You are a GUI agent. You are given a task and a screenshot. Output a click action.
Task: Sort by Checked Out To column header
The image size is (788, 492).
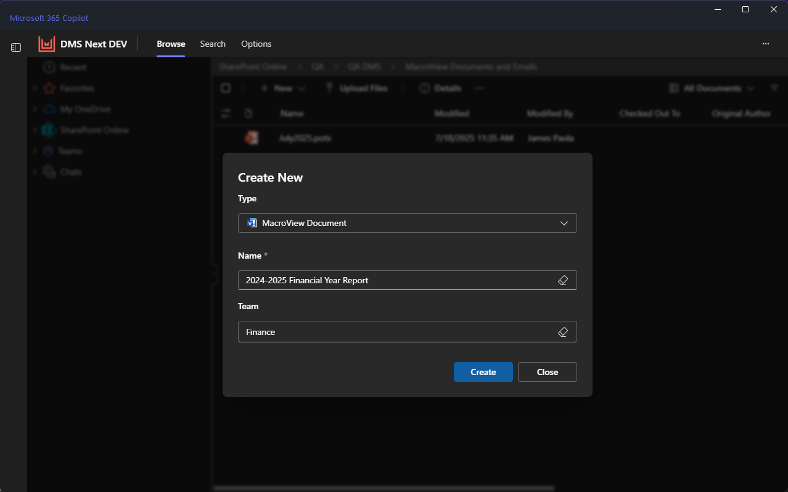click(x=649, y=113)
